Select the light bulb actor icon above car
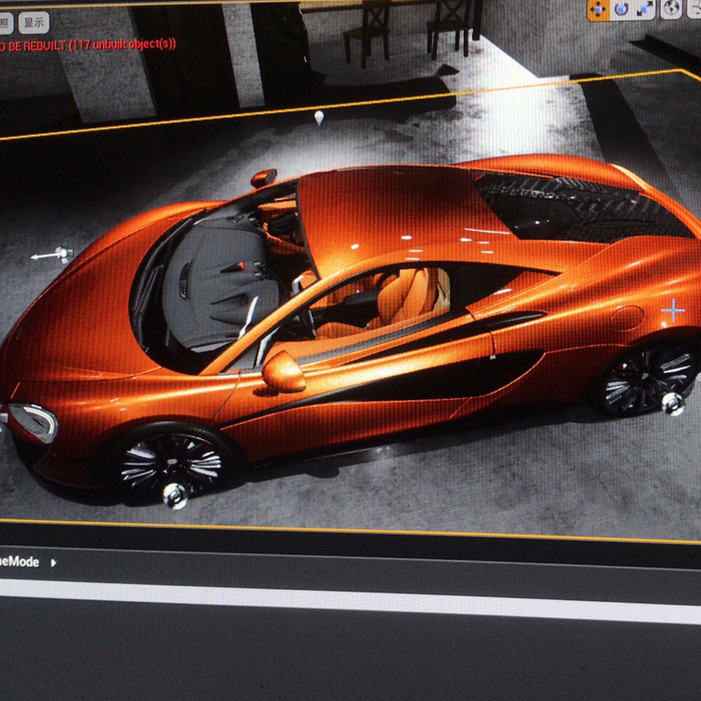Image resolution: width=701 pixels, height=701 pixels. pos(319,118)
